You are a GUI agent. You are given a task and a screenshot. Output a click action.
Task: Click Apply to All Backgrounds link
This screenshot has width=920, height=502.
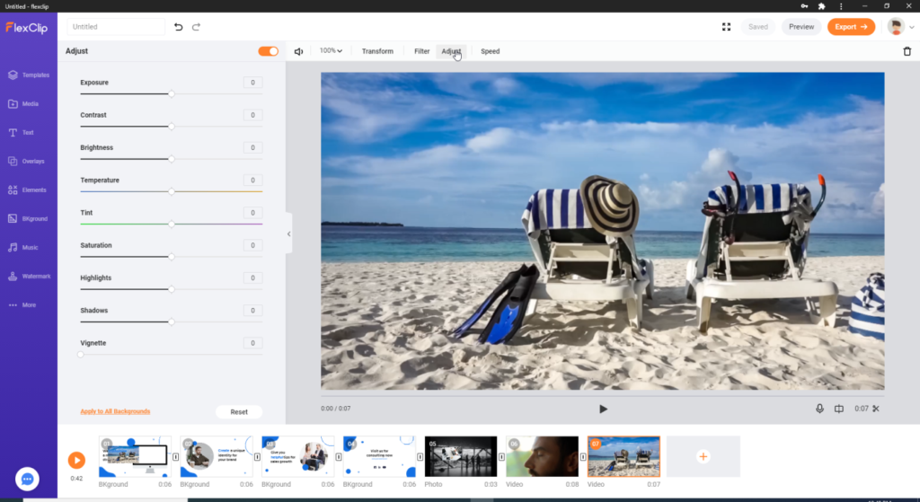point(115,411)
